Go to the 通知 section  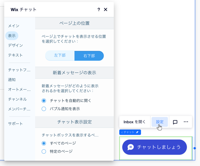tap(12, 80)
